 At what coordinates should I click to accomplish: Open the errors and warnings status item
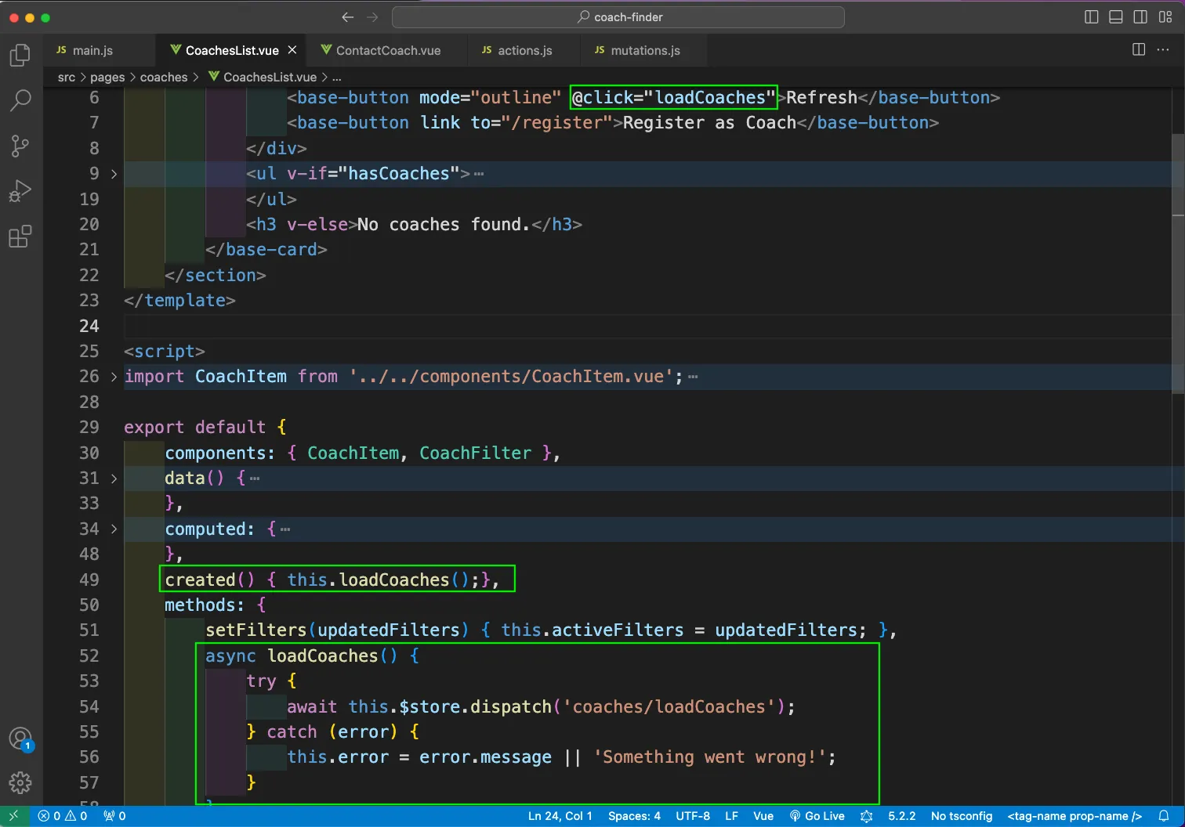(x=63, y=816)
